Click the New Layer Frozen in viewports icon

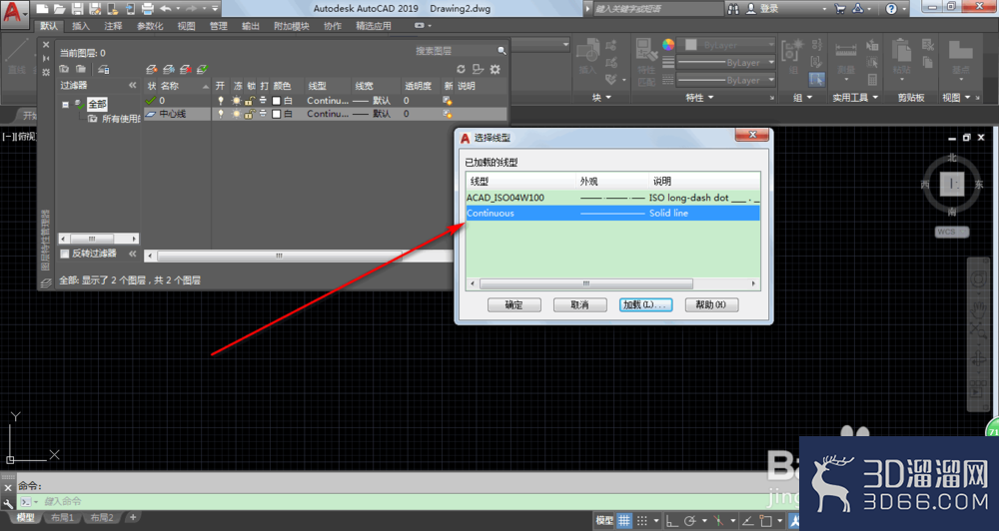click(168, 69)
